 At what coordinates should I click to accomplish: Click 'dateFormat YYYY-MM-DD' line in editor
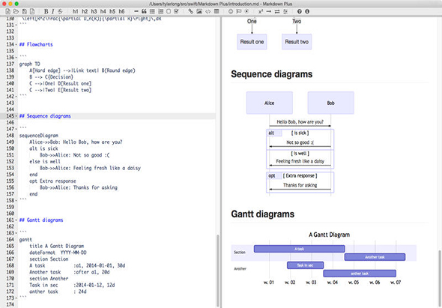pos(58,253)
